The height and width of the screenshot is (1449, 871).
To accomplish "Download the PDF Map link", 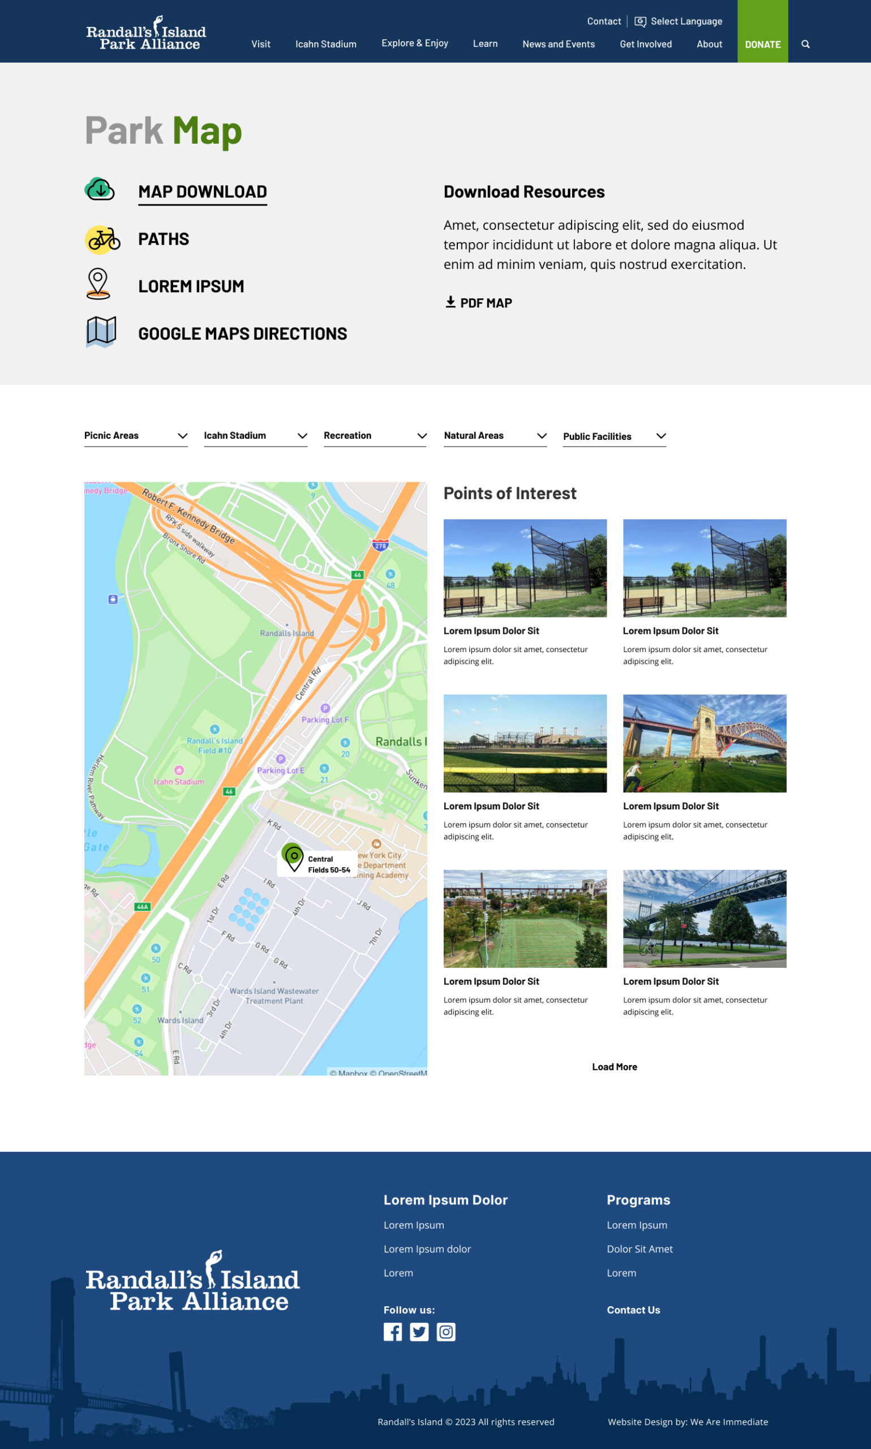I will [479, 303].
